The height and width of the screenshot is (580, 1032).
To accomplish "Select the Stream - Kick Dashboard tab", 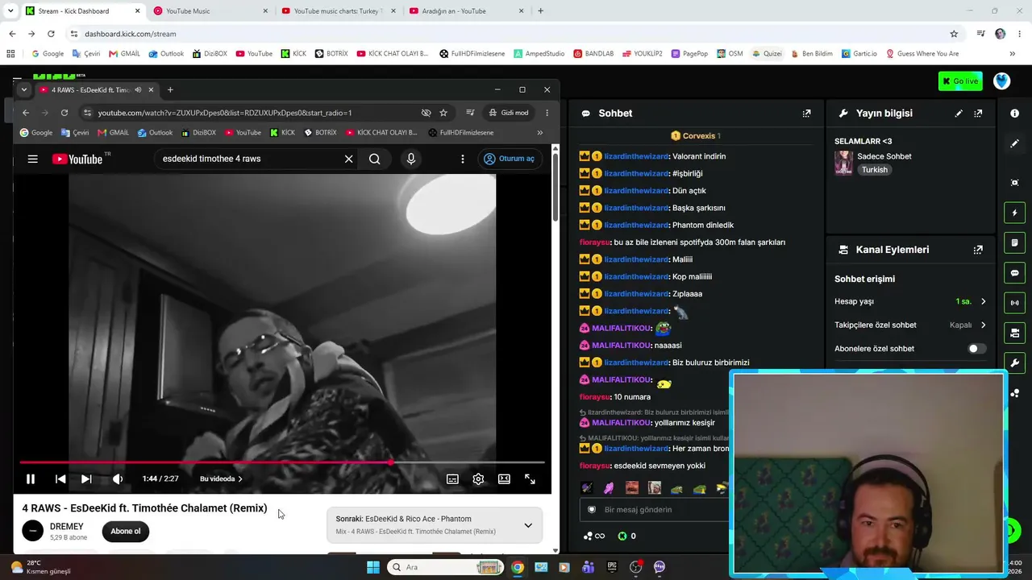I will point(82,11).
